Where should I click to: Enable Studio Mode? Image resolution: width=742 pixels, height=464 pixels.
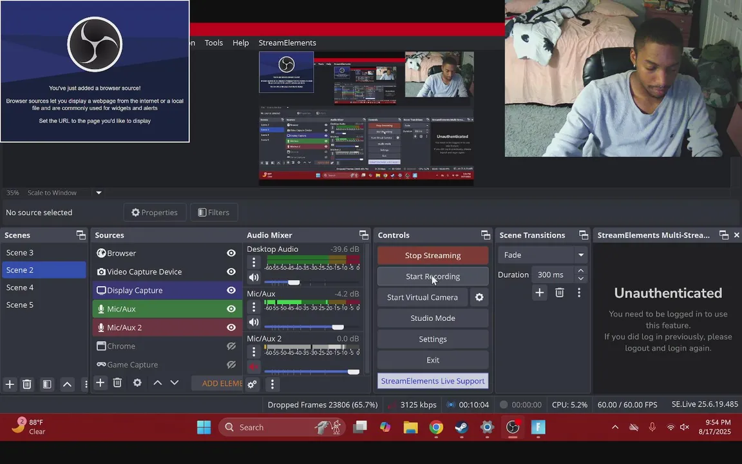click(x=433, y=318)
